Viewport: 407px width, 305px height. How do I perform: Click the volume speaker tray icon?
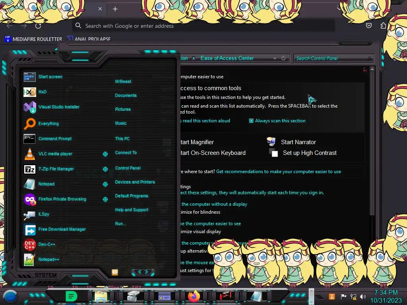[x=362, y=296]
